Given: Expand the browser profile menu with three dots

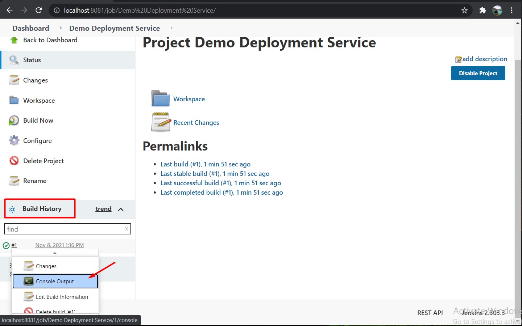Looking at the screenshot, I should click(511, 10).
